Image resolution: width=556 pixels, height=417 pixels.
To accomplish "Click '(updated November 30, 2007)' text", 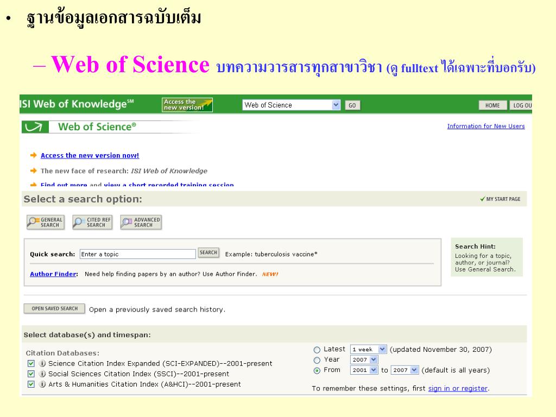I will pyautogui.click(x=441, y=350).
